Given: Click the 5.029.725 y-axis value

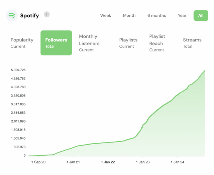Looking at the screenshot, I should (x=18, y=70).
